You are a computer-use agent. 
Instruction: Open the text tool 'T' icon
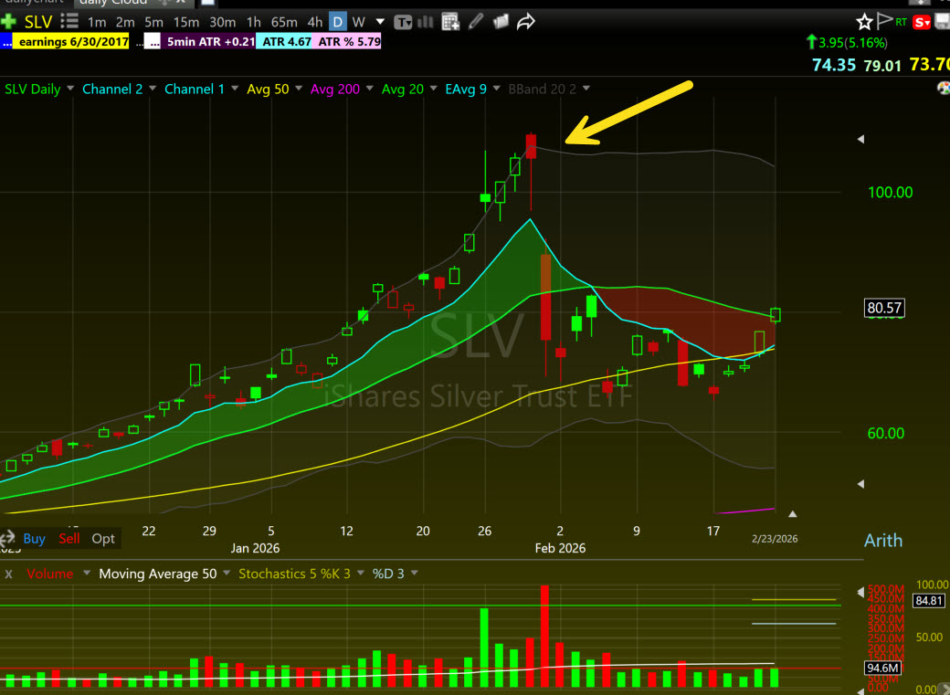403,23
